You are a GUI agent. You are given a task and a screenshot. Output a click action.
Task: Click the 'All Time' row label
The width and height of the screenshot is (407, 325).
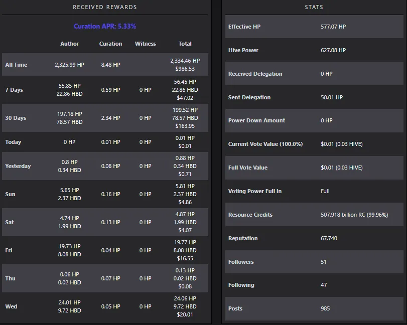point(16,65)
